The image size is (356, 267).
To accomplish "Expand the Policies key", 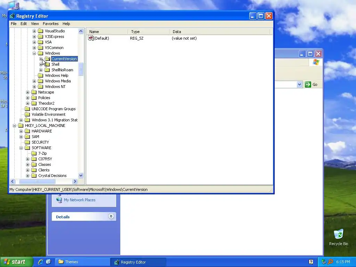I will point(27,98).
